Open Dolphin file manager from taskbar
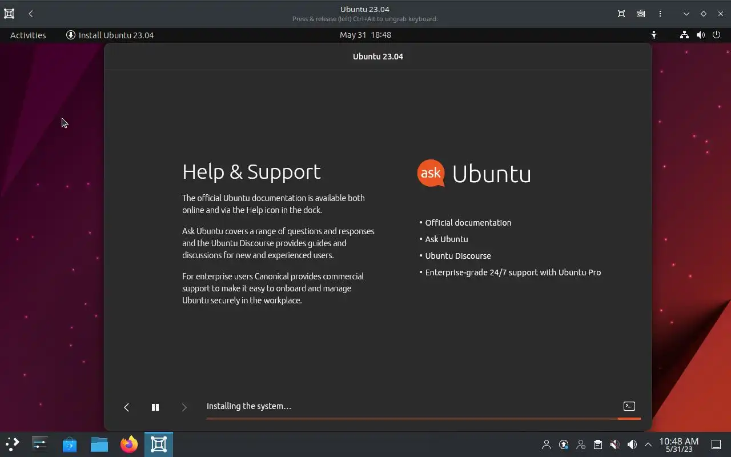Screen dimensions: 731x457 [x=99, y=444]
